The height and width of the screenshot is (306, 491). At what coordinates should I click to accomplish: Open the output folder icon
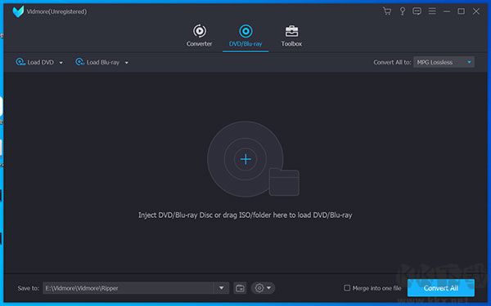(240, 288)
